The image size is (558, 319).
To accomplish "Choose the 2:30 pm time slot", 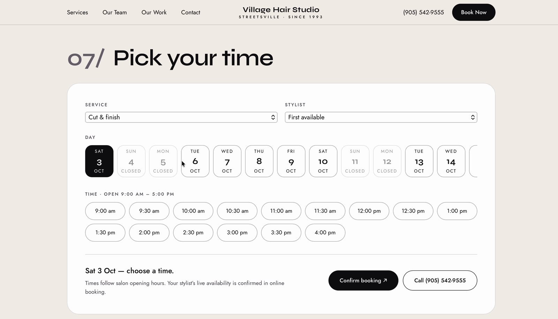I will pos(193,233).
